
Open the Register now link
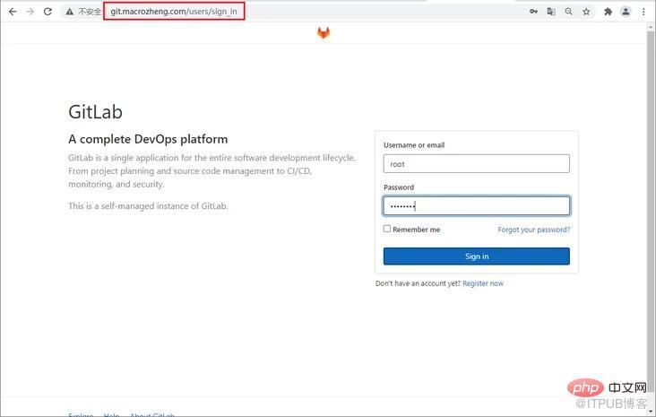tap(483, 283)
